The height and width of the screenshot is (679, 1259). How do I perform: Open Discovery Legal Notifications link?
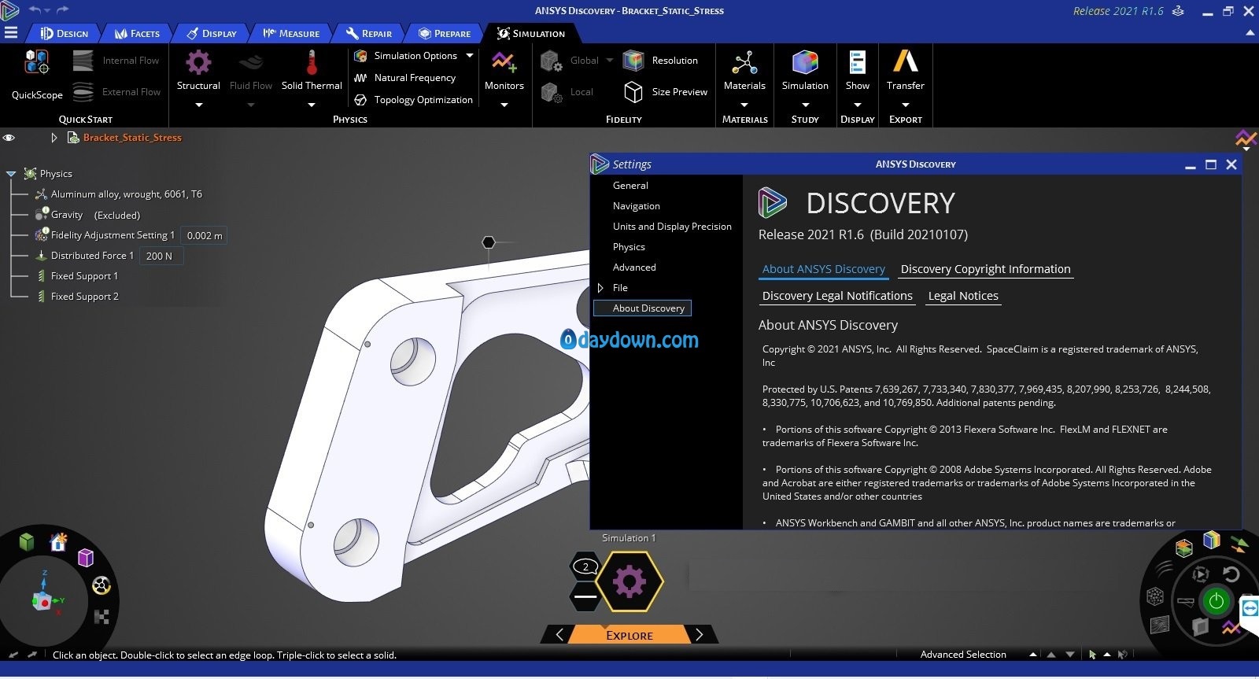pos(837,296)
